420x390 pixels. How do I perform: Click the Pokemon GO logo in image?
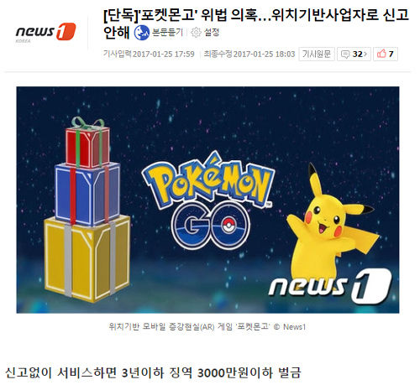click(x=208, y=200)
